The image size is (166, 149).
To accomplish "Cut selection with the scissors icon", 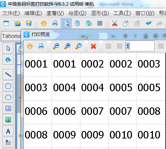I will tap(115, 23).
